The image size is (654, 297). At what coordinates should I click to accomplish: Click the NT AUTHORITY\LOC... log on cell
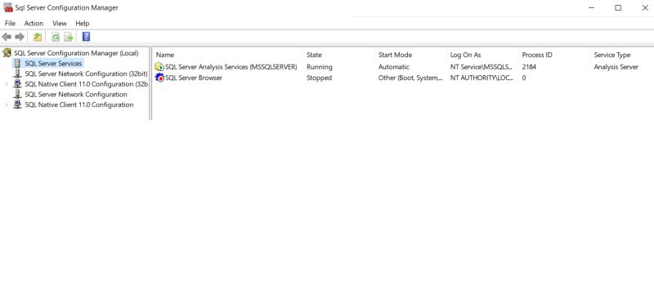tap(482, 78)
